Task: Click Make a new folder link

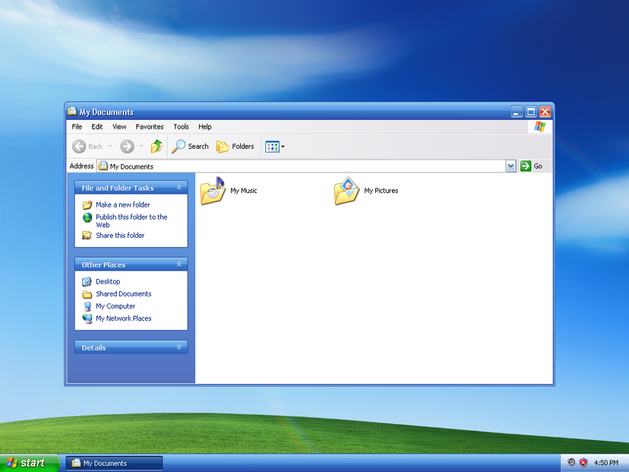Action: 122,205
